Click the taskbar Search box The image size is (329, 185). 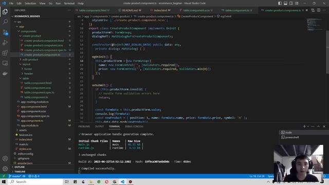[35, 181]
